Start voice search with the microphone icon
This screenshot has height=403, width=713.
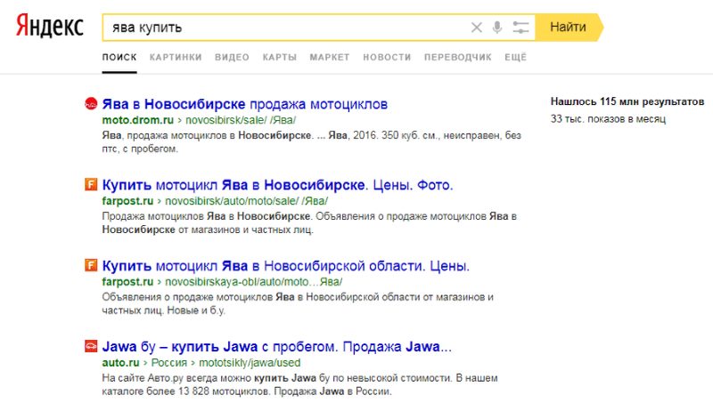(x=497, y=28)
